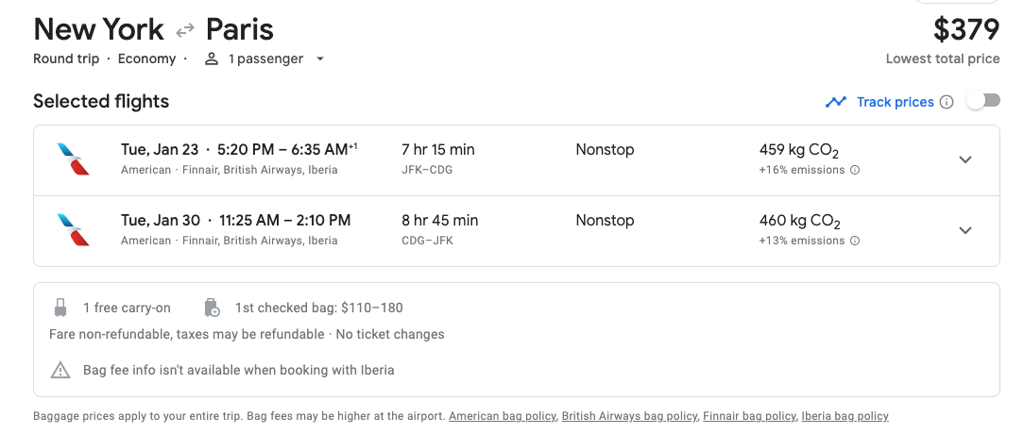The height and width of the screenshot is (434, 1024).
Task: Click the checked bag icon
Action: point(212,308)
